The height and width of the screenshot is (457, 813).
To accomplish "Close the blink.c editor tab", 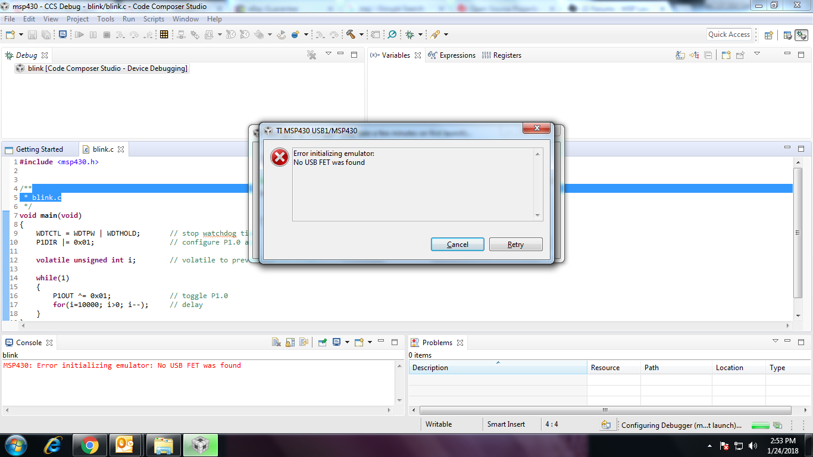I will pos(121,149).
